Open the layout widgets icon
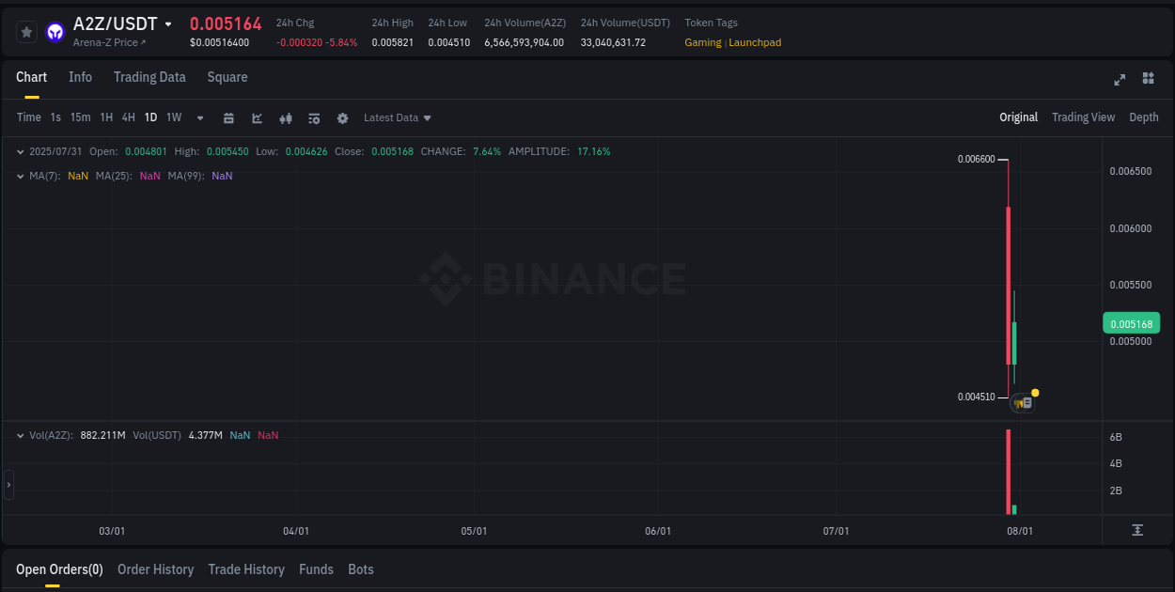Viewport: 1175px width, 592px height. 1148,80
